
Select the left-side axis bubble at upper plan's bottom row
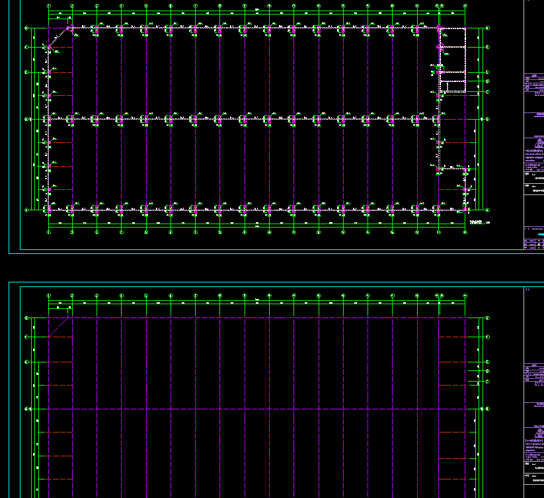tap(26, 210)
